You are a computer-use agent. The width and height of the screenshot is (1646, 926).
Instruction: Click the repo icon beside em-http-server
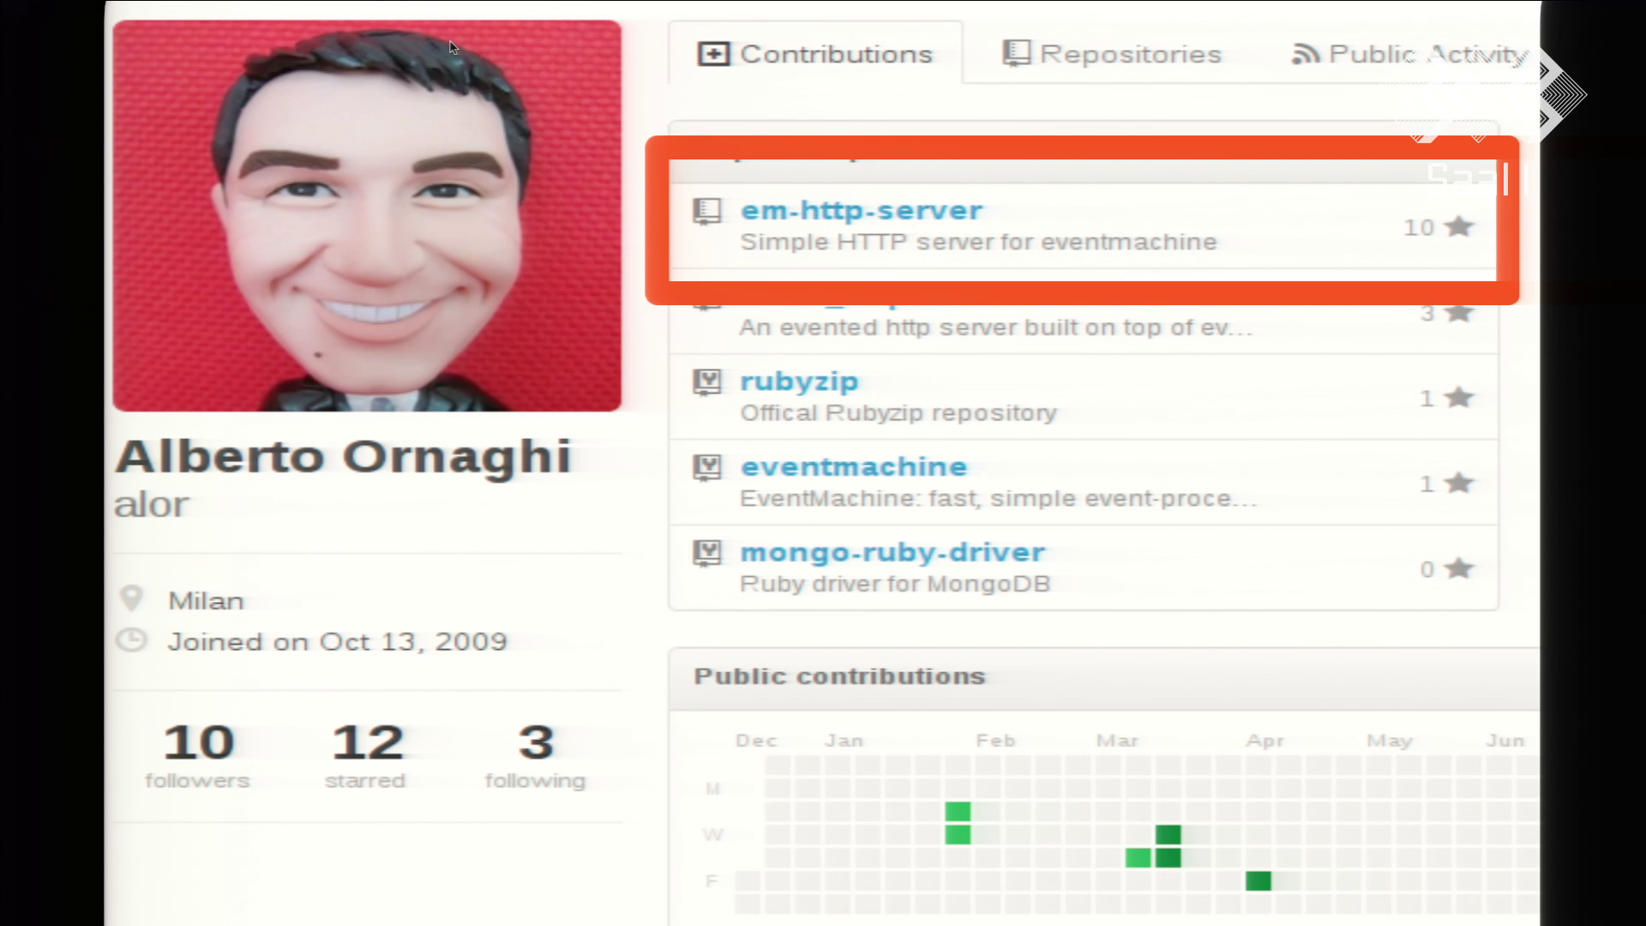click(x=707, y=211)
